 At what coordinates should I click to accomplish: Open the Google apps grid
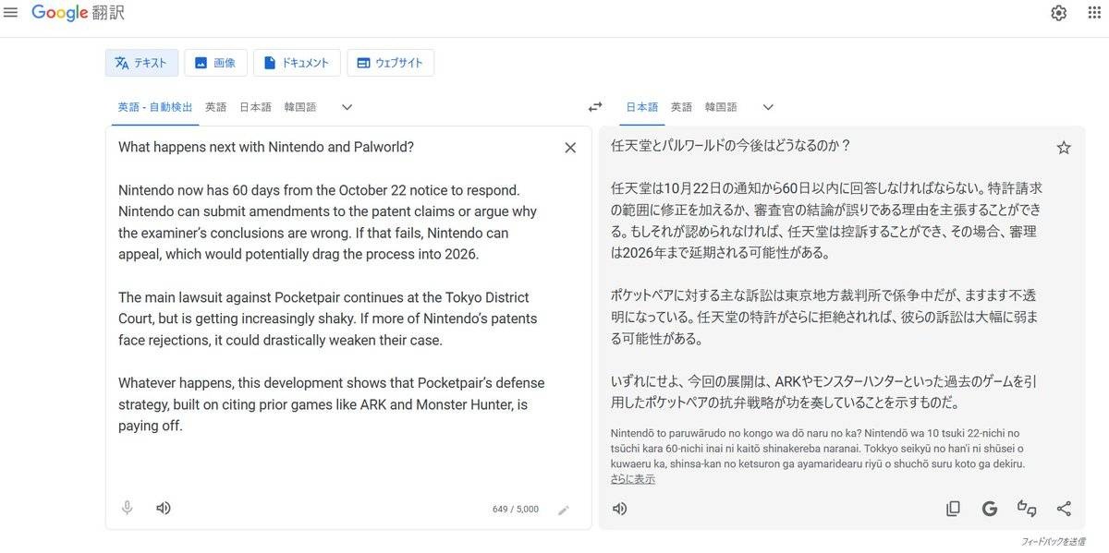point(1094,13)
